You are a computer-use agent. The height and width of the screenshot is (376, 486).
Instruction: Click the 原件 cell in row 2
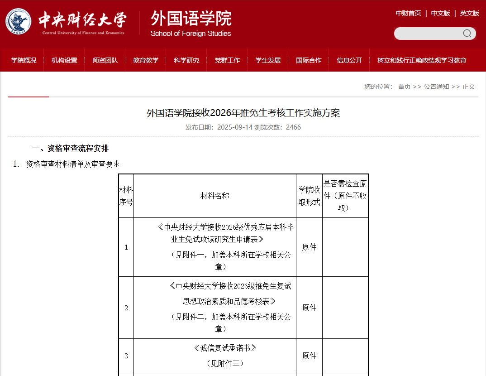[310, 308]
